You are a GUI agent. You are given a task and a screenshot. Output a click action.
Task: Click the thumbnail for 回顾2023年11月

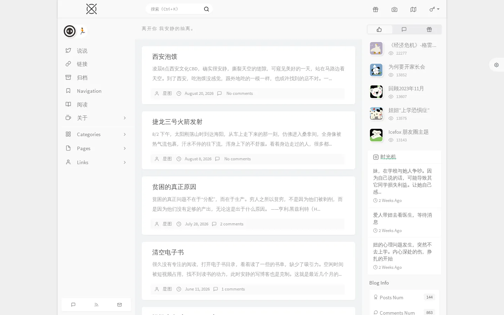point(376,92)
